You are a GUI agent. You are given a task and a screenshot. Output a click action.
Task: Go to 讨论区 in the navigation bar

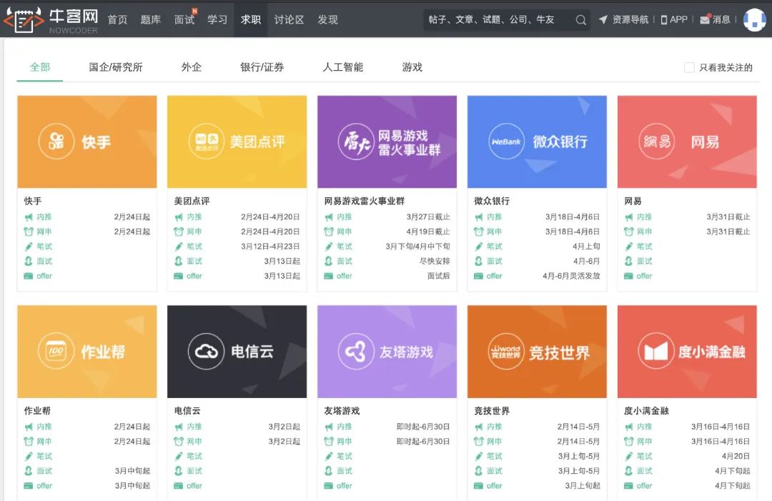(289, 20)
